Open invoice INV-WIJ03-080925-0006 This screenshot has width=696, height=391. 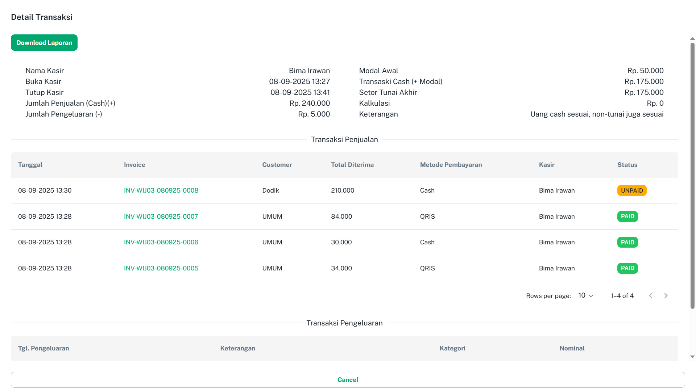pos(161,242)
